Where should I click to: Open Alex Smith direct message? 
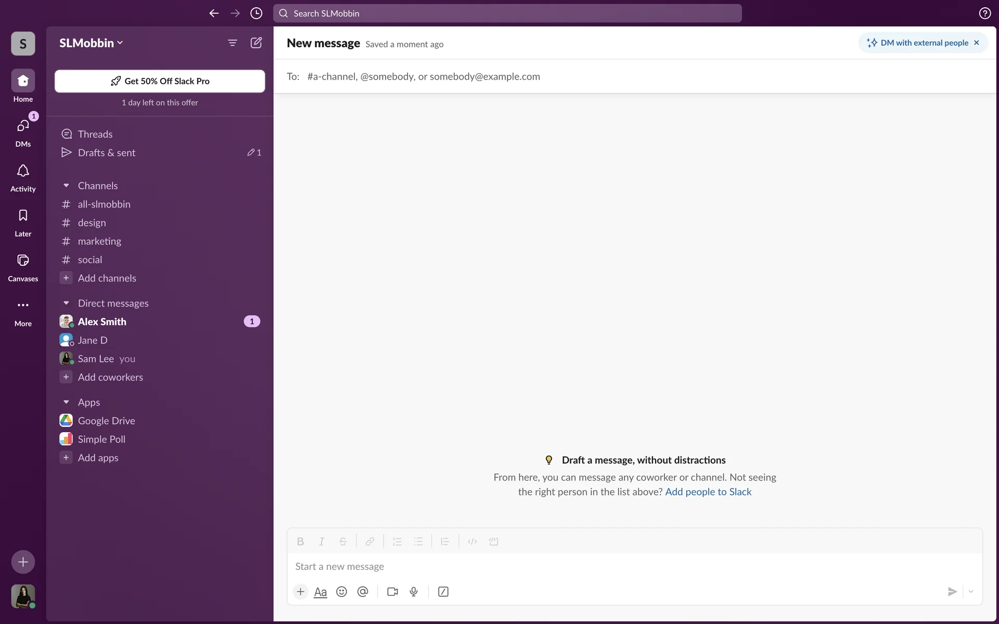tap(102, 321)
